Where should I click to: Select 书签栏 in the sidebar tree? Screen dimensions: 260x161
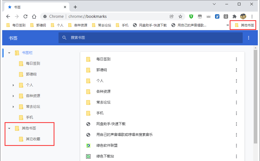[27, 53]
